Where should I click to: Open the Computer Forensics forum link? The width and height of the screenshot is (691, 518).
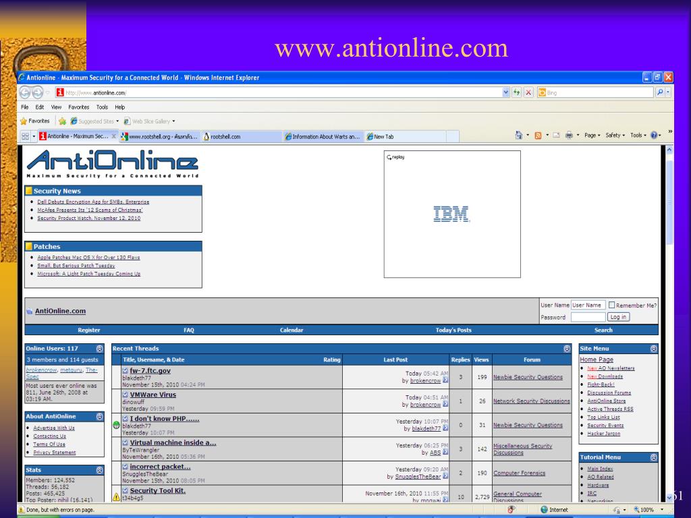(x=519, y=473)
